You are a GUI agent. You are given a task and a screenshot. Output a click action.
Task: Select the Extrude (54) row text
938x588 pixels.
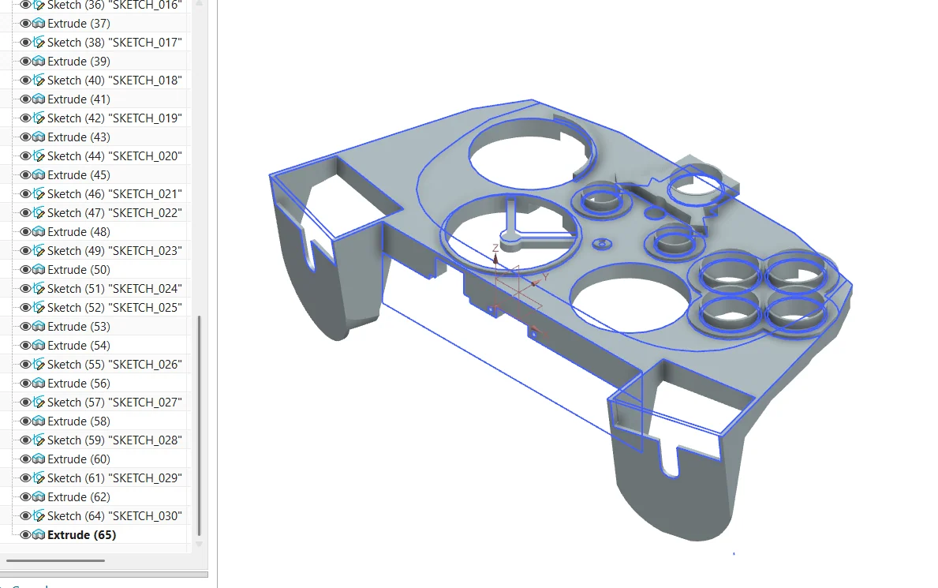(x=79, y=346)
